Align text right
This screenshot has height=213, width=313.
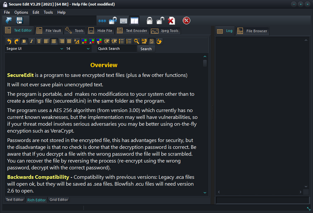[62, 41]
